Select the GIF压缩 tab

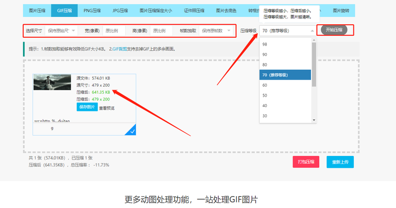[x=64, y=10]
